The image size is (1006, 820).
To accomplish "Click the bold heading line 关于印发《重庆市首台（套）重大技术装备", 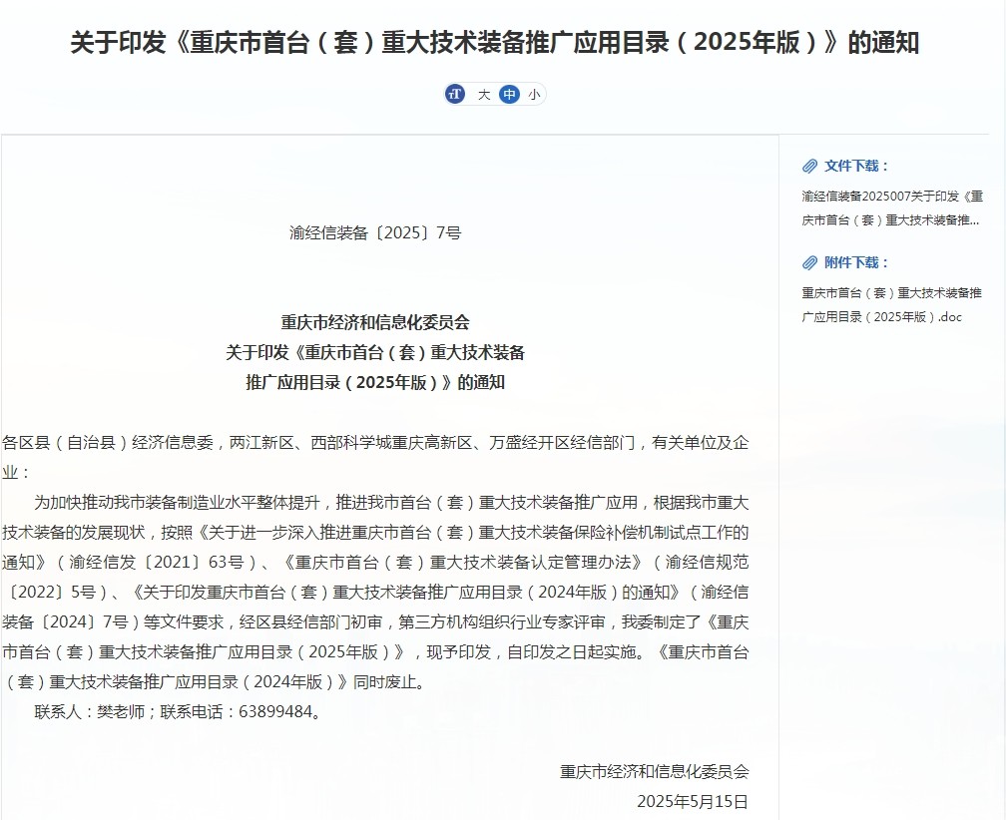I will (x=375, y=352).
